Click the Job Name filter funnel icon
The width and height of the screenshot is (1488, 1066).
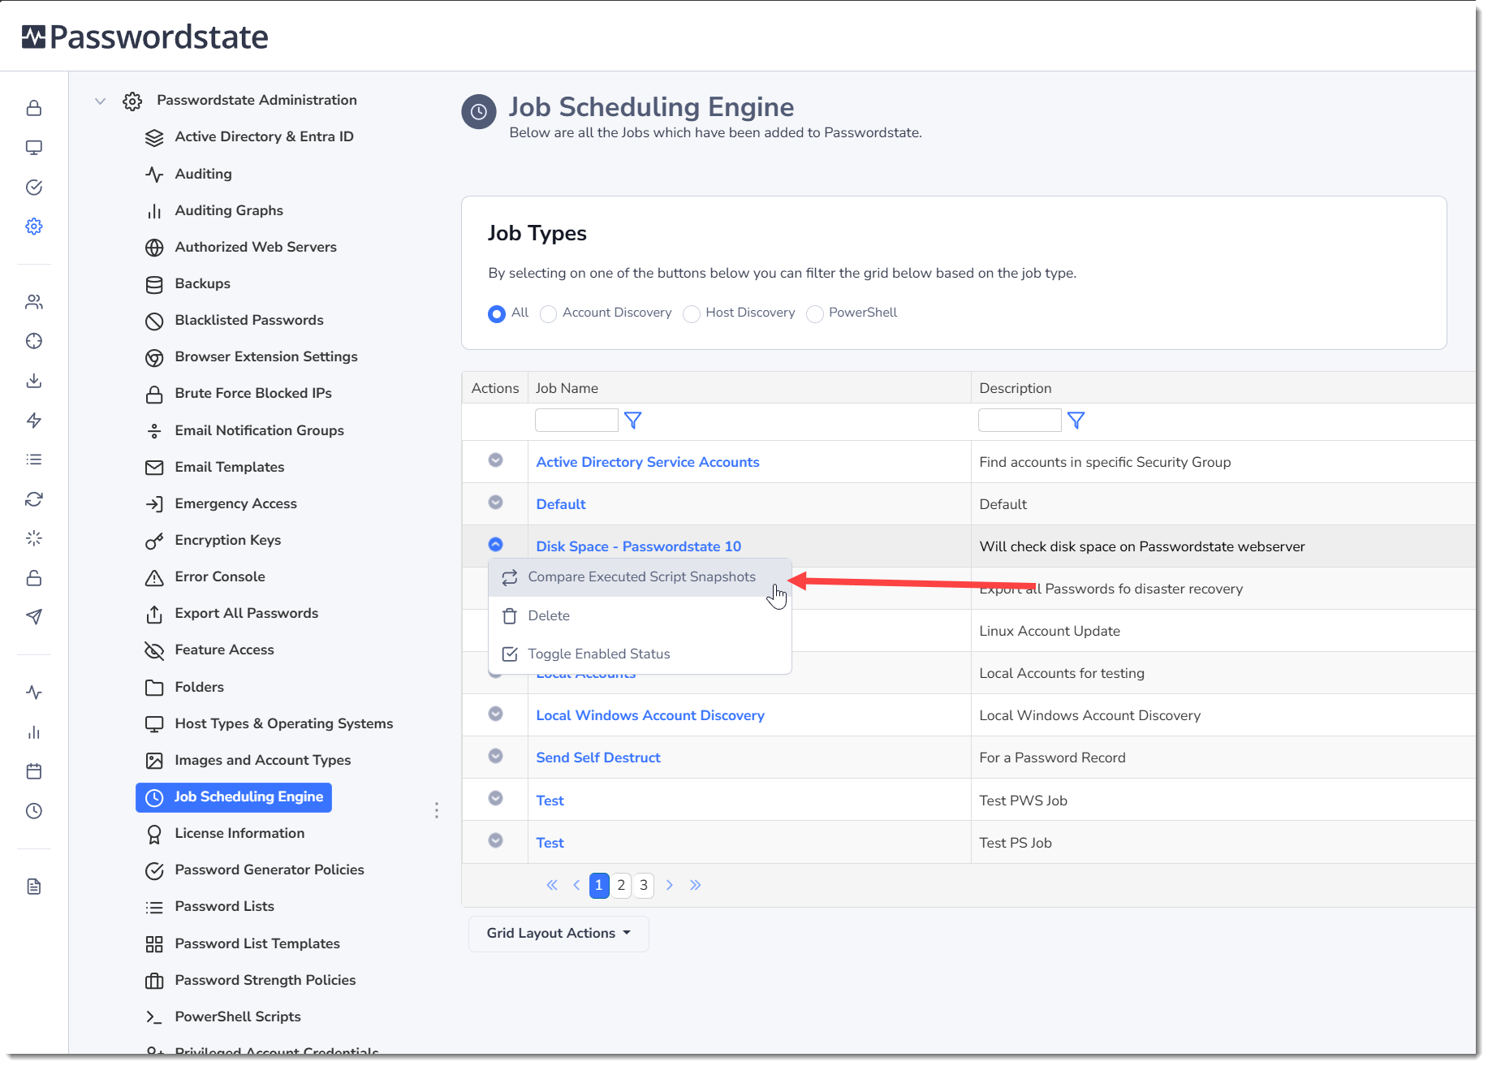(x=633, y=421)
